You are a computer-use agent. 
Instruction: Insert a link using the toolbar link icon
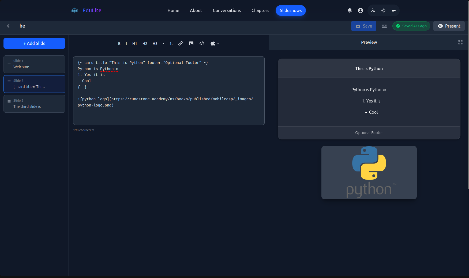[x=181, y=43]
